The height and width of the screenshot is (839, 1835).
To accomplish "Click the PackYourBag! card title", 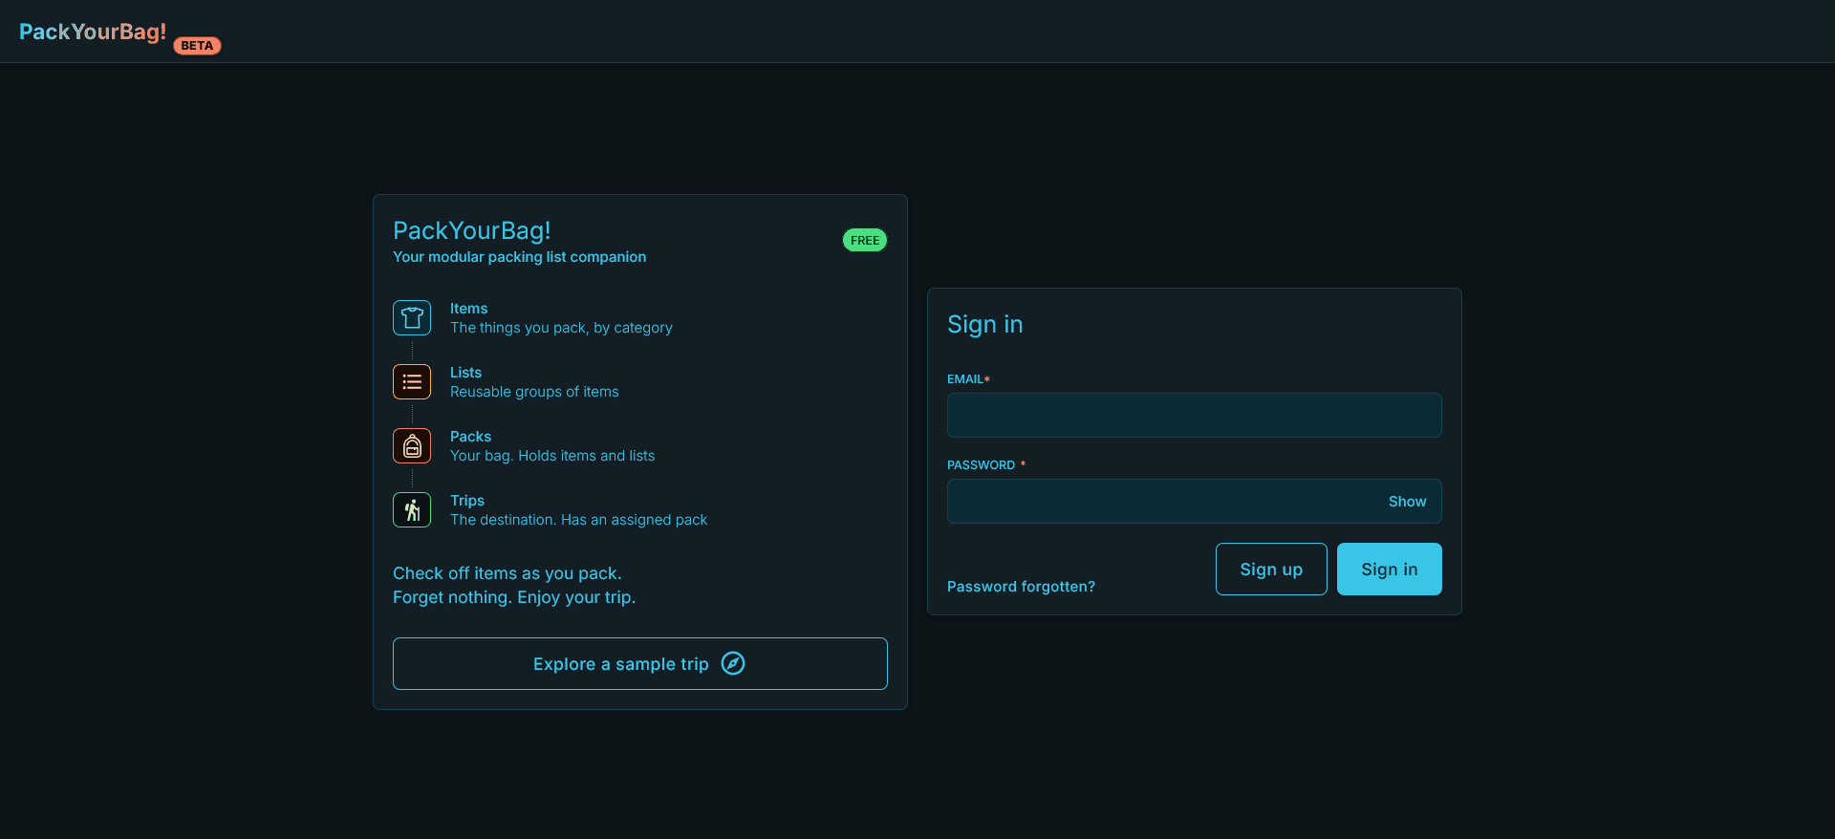I will pos(471,230).
